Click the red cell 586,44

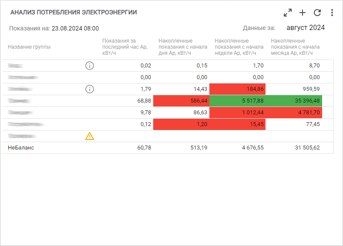click(182, 101)
